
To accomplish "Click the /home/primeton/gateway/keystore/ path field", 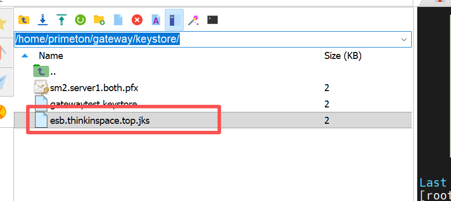I will click(199, 39).
